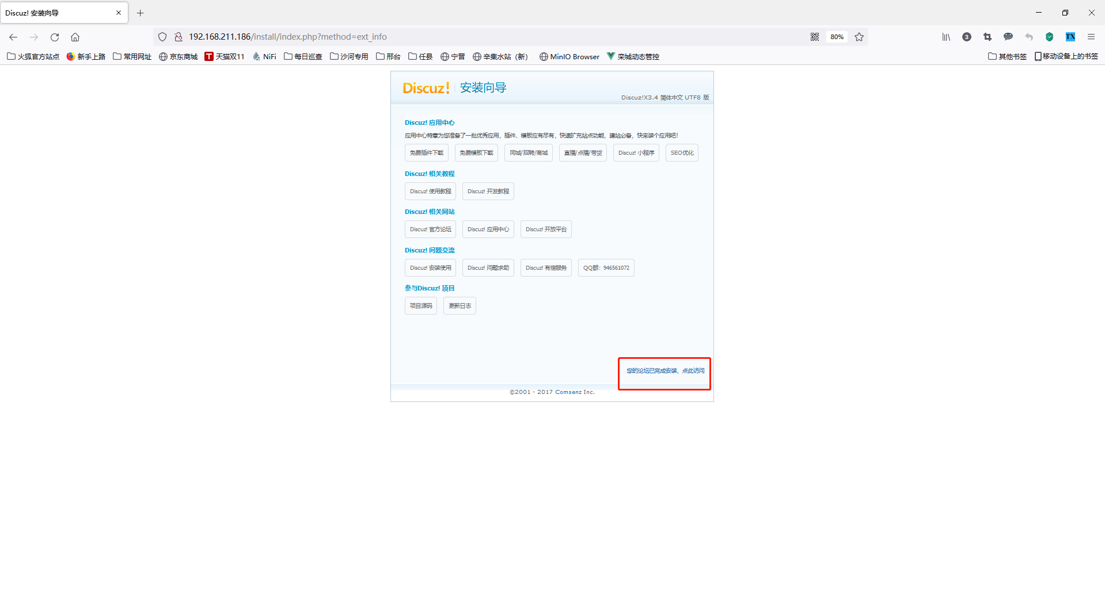This screenshot has width=1105, height=601.
Task: Click the 免费模板下载 button
Action: [x=476, y=153]
